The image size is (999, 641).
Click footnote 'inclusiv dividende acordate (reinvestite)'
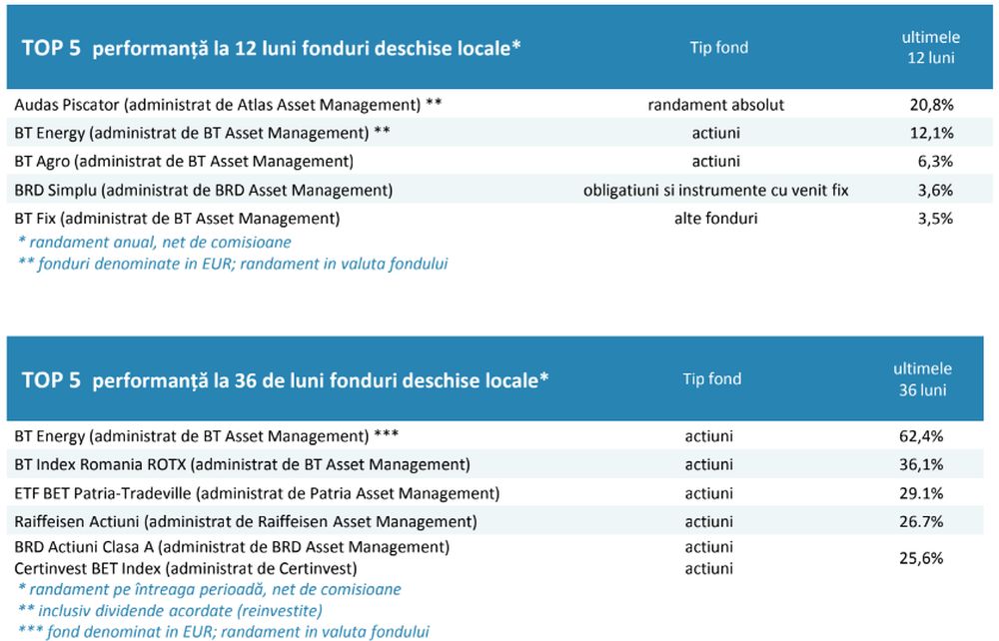coord(170,611)
